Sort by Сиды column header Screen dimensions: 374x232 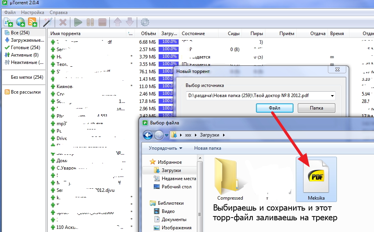(234, 34)
